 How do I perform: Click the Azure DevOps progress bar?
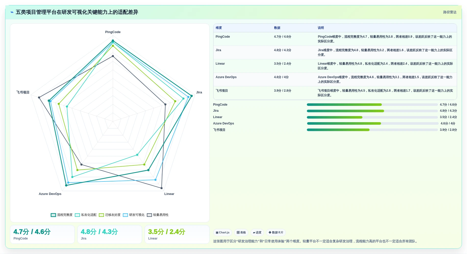pos(373,123)
